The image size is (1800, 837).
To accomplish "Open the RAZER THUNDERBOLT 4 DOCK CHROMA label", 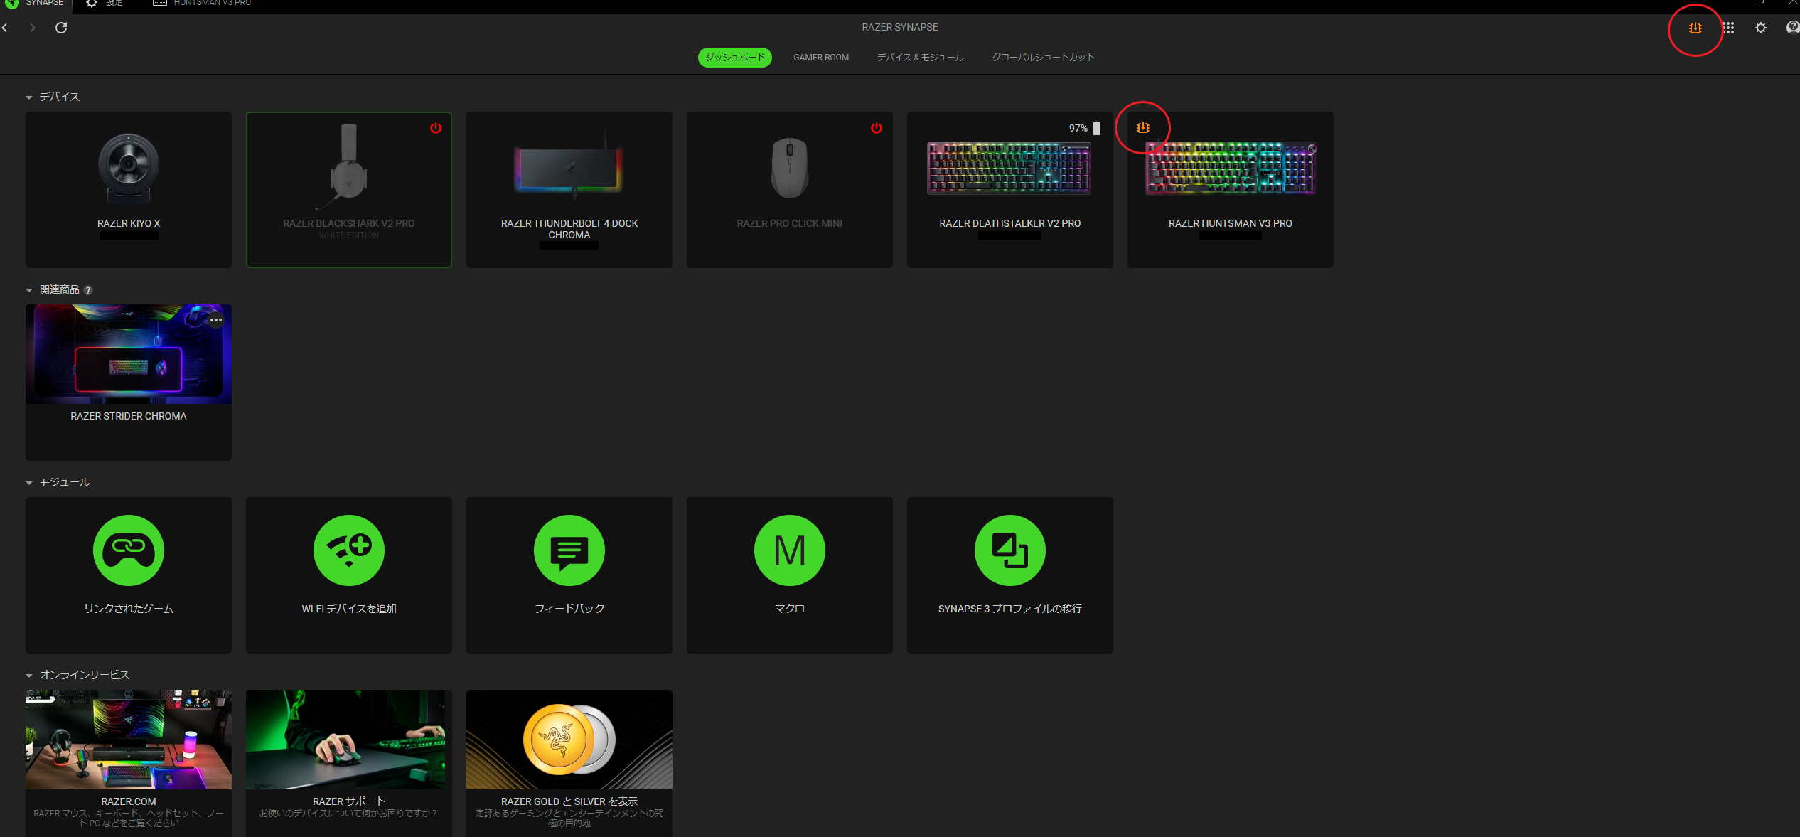I will pos(569,229).
